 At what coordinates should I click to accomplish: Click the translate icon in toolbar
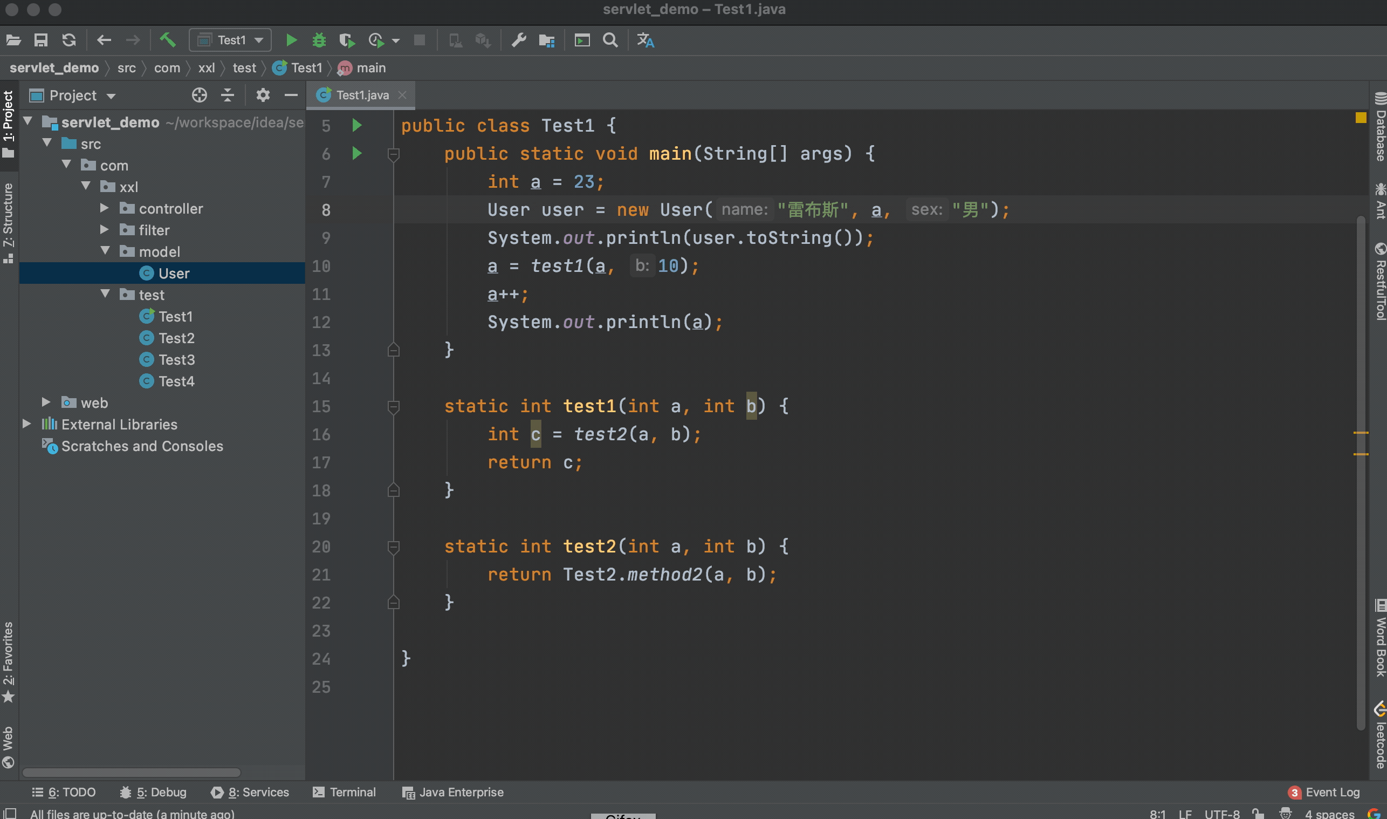[646, 40]
